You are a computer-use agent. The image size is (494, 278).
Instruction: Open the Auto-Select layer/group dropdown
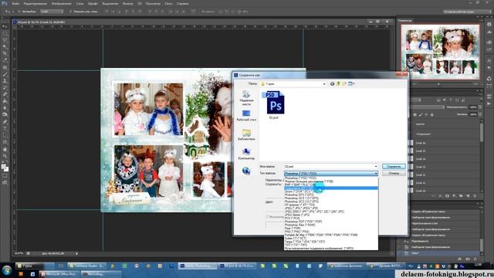[x=52, y=12]
